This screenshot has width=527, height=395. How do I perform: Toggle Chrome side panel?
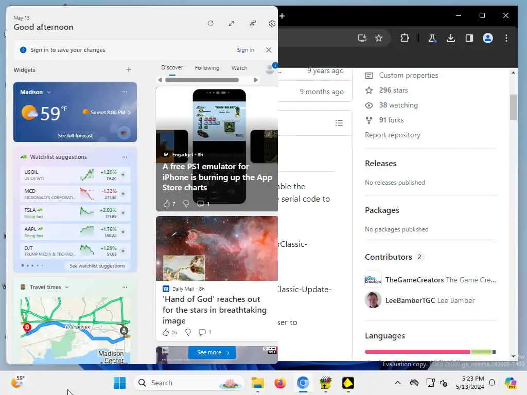pyautogui.click(x=469, y=38)
